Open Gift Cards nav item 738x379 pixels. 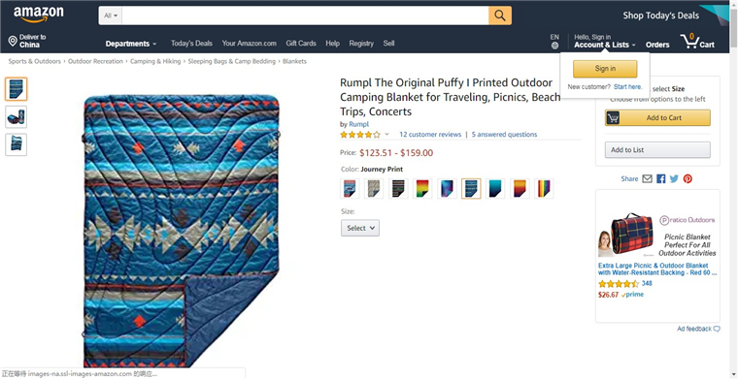(x=301, y=44)
